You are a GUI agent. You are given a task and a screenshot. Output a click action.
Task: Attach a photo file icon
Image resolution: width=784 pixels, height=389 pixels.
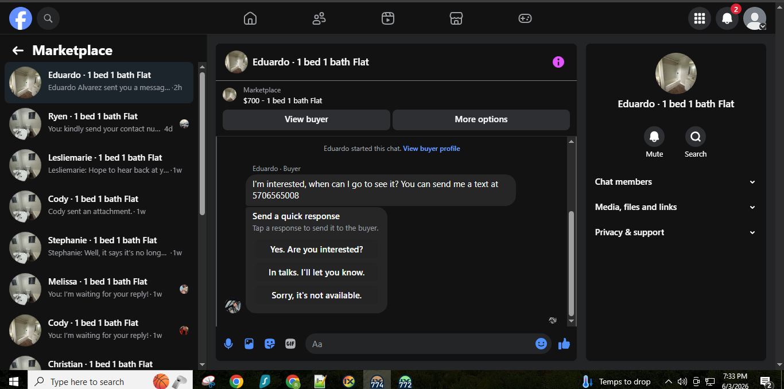[249, 344]
